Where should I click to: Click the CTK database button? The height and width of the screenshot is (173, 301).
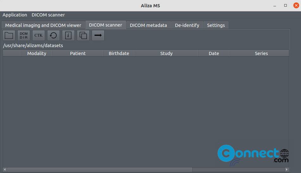pyautogui.click(x=38, y=35)
